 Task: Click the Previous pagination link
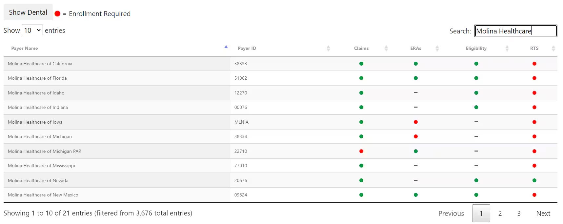pos(451,213)
